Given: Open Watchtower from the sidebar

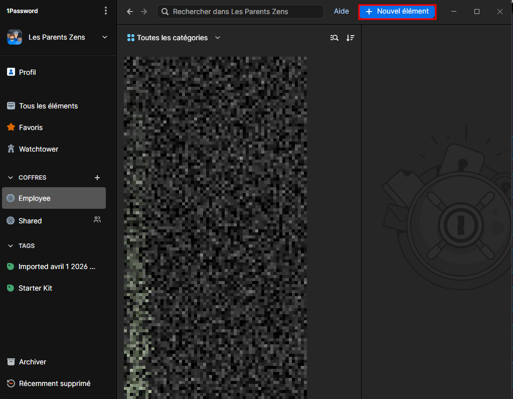Looking at the screenshot, I should (x=39, y=149).
